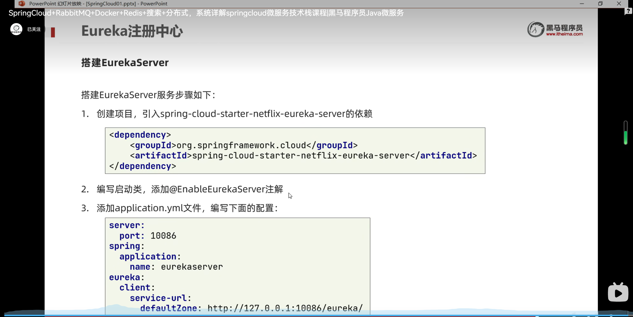Click the PowerPoint app icon in title bar

(22, 4)
